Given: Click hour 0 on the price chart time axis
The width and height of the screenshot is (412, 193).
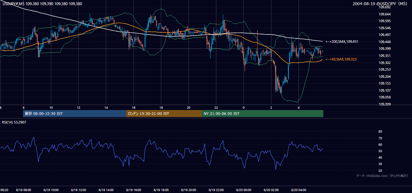Looking at the screenshot, I should [x=244, y=107].
